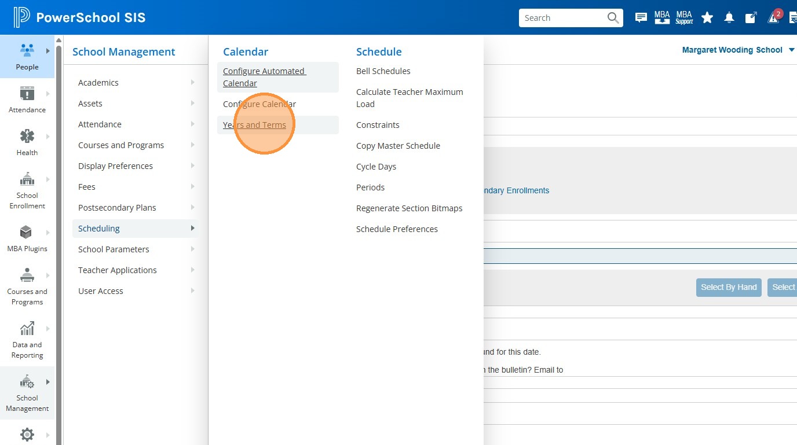Select Courses and Programs in School Management menu
797x445 pixels.
pos(135,145)
